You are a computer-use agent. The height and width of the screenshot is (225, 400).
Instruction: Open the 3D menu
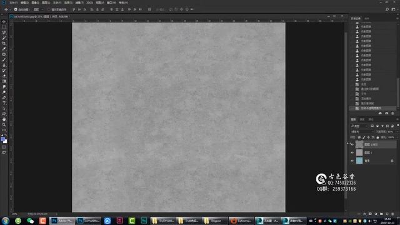pos(89,2)
